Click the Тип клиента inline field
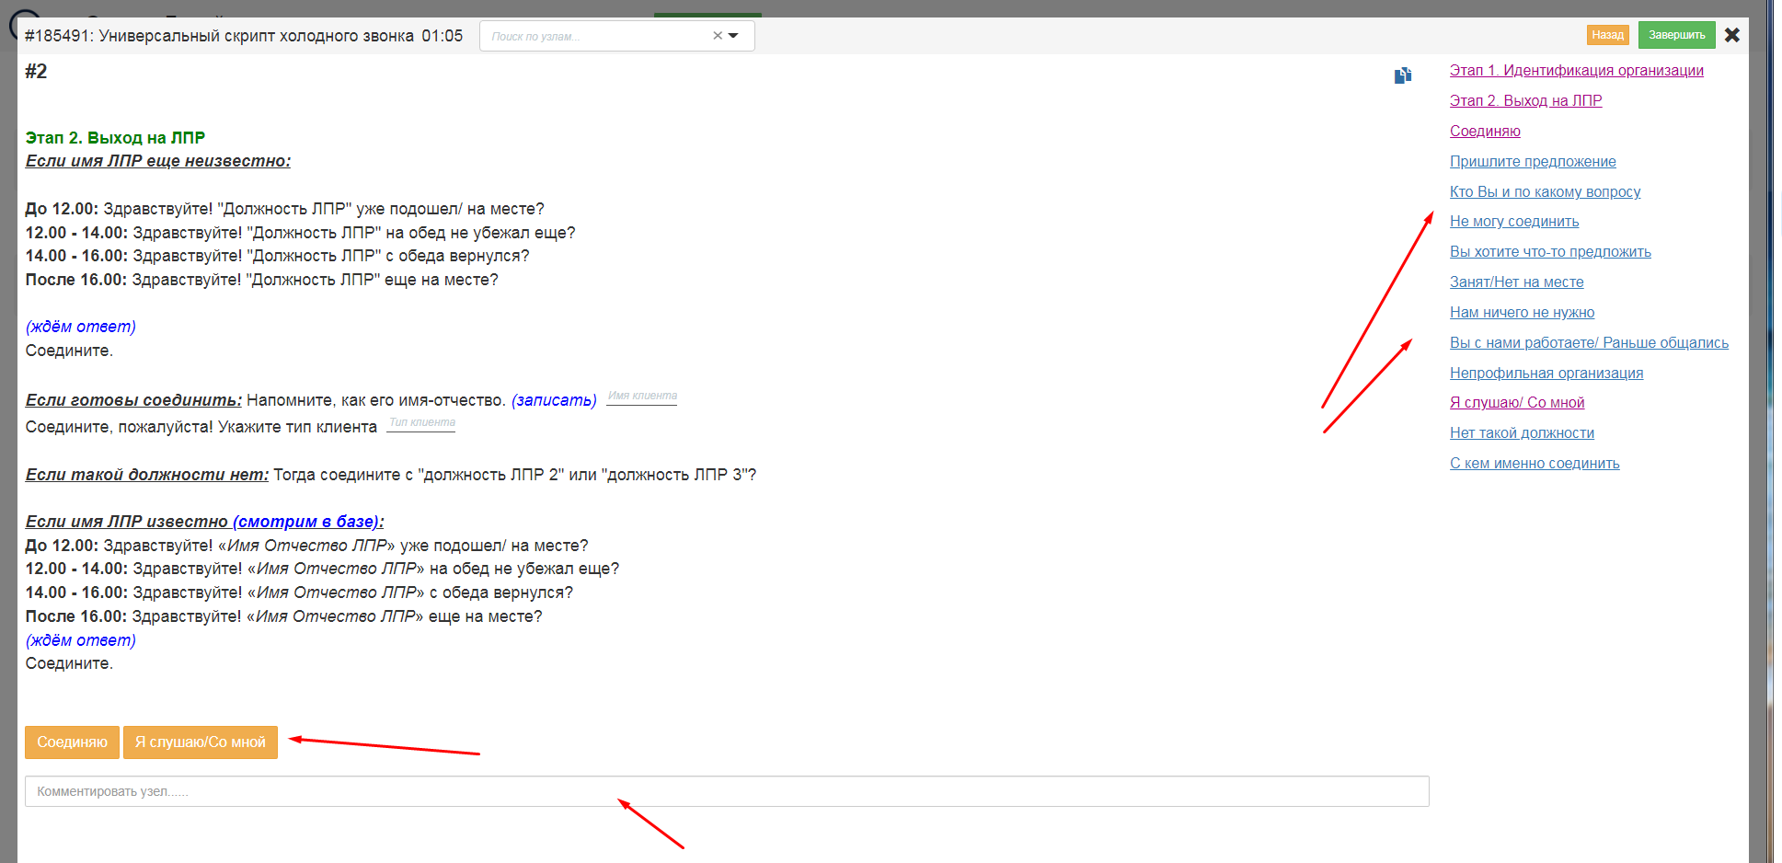This screenshot has height=863, width=1782. 421,423
